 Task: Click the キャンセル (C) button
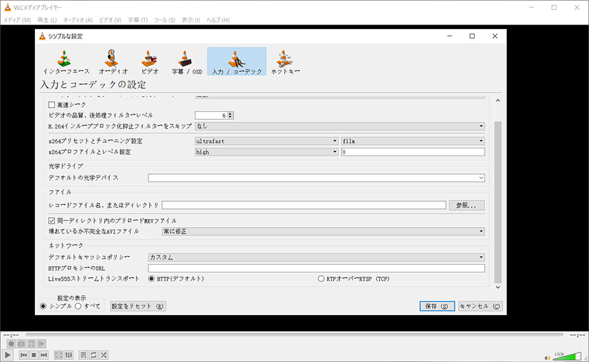click(x=480, y=306)
